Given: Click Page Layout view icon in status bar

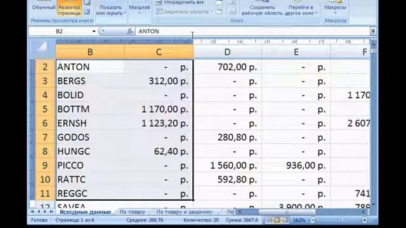Looking at the screenshot, I should tap(277, 220).
